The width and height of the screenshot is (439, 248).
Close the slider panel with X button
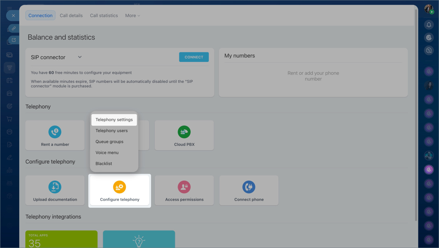pos(13,16)
